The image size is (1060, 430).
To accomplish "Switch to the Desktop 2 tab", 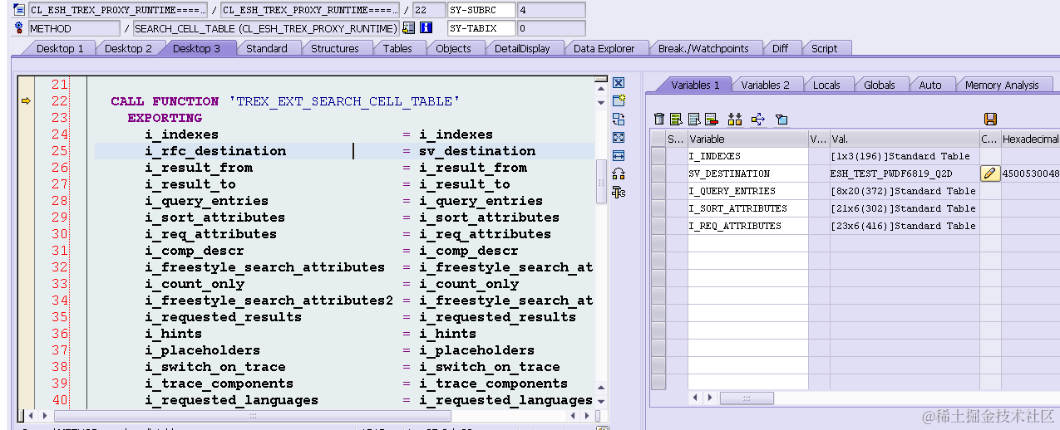I will click(x=128, y=48).
